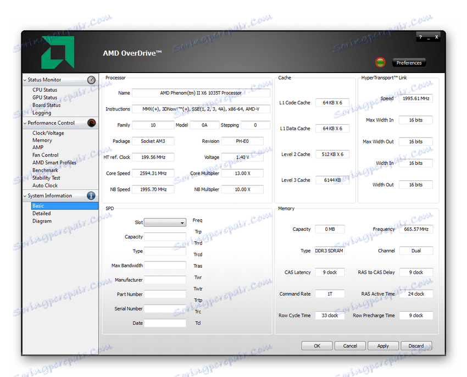Click the SPD Max Bandwidth field

(165, 265)
